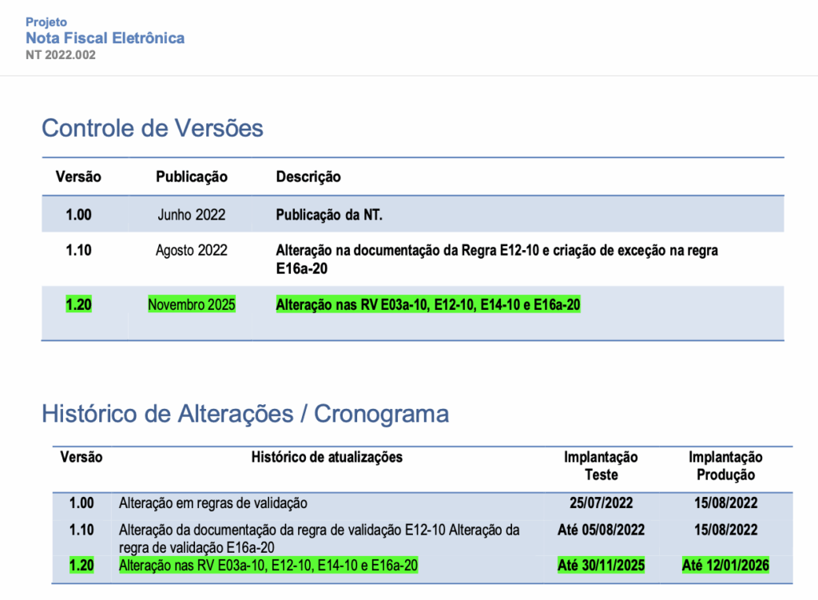The width and height of the screenshot is (818, 600).
Task: Click the 'Implantação Produção' column header
Action: point(725,466)
